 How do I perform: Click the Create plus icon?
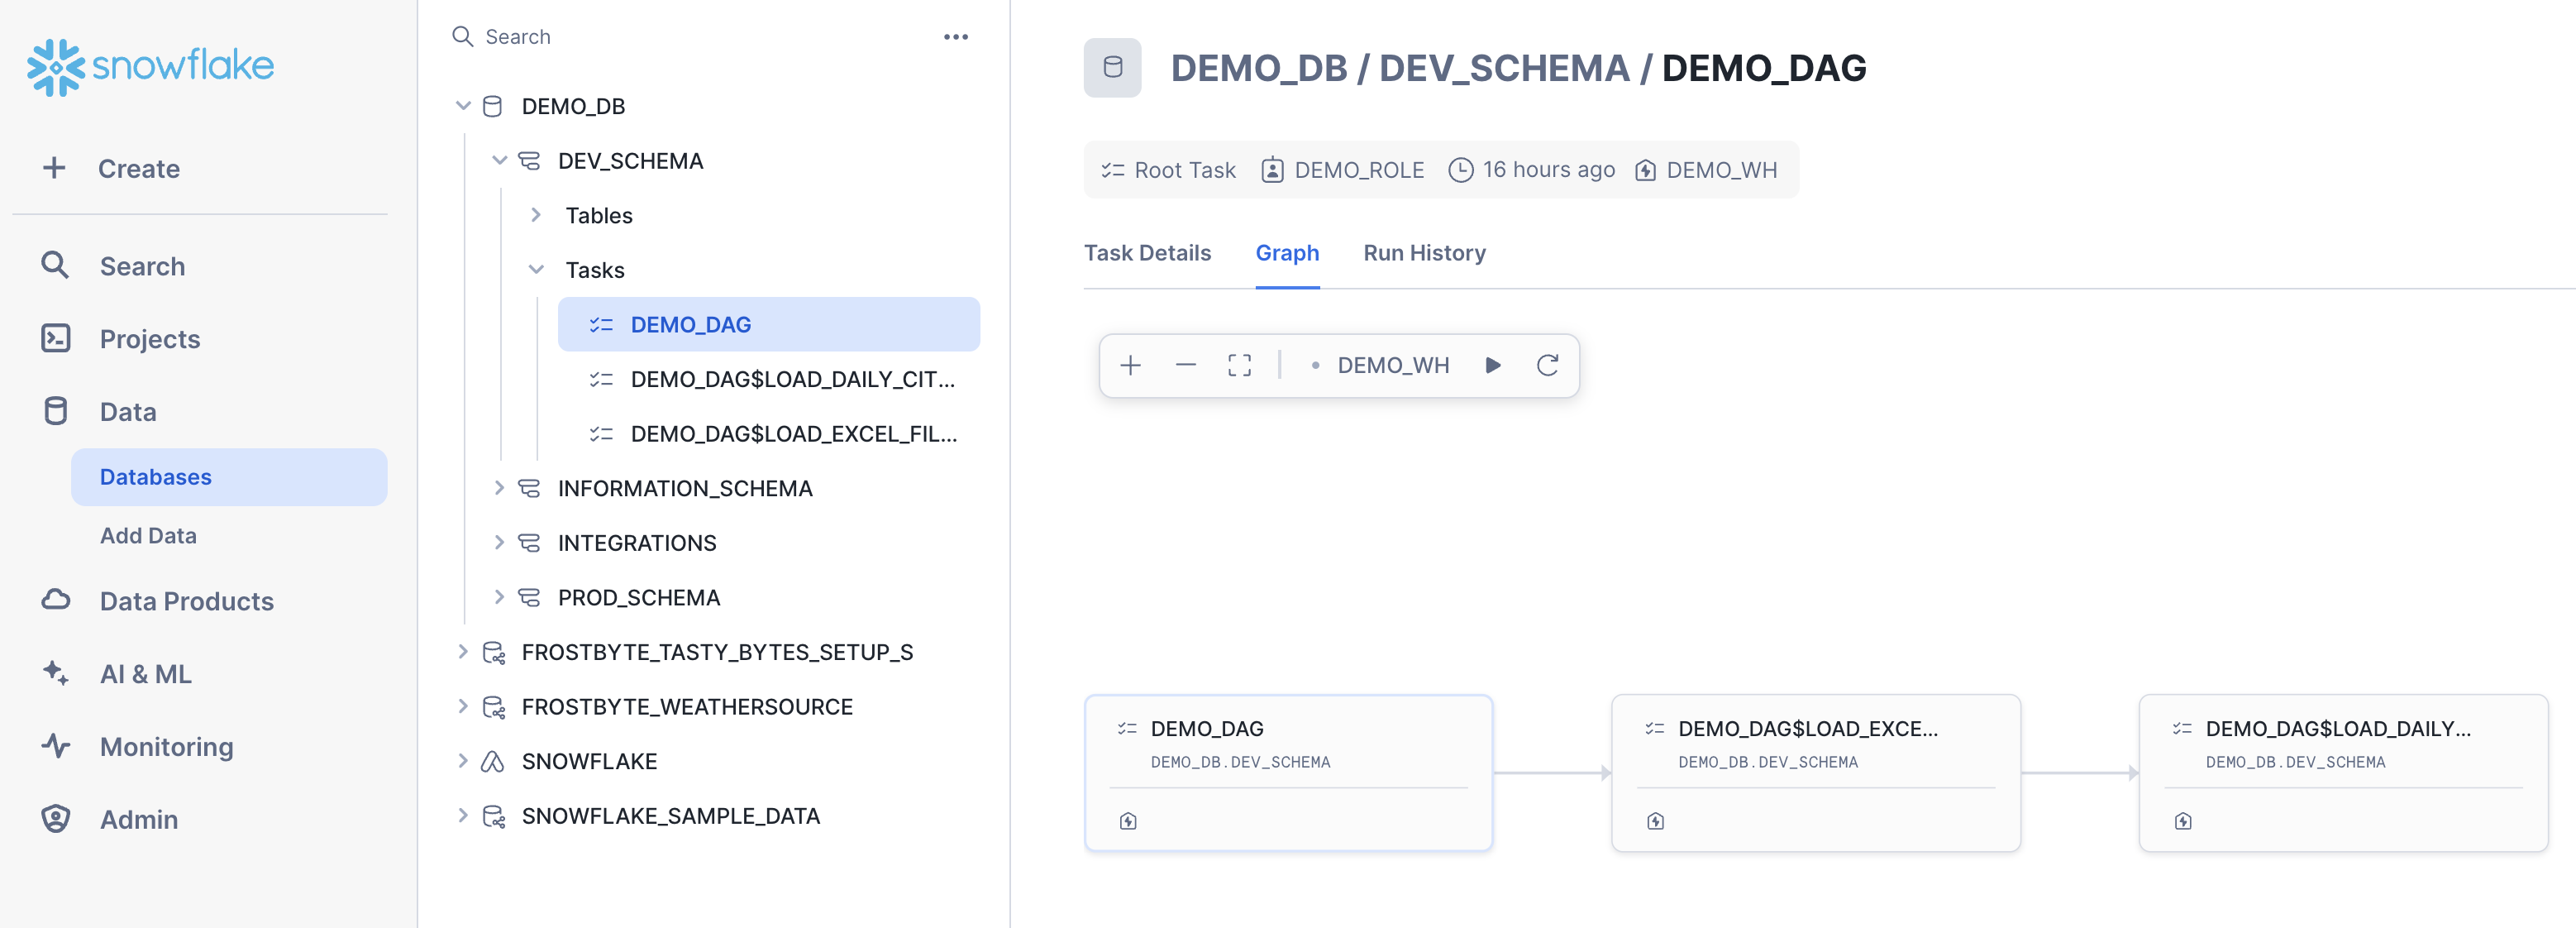(x=54, y=168)
